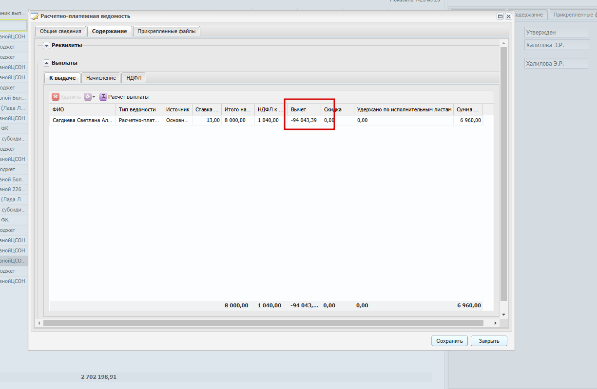Click the gear settings icon in toolbar

tap(87, 97)
